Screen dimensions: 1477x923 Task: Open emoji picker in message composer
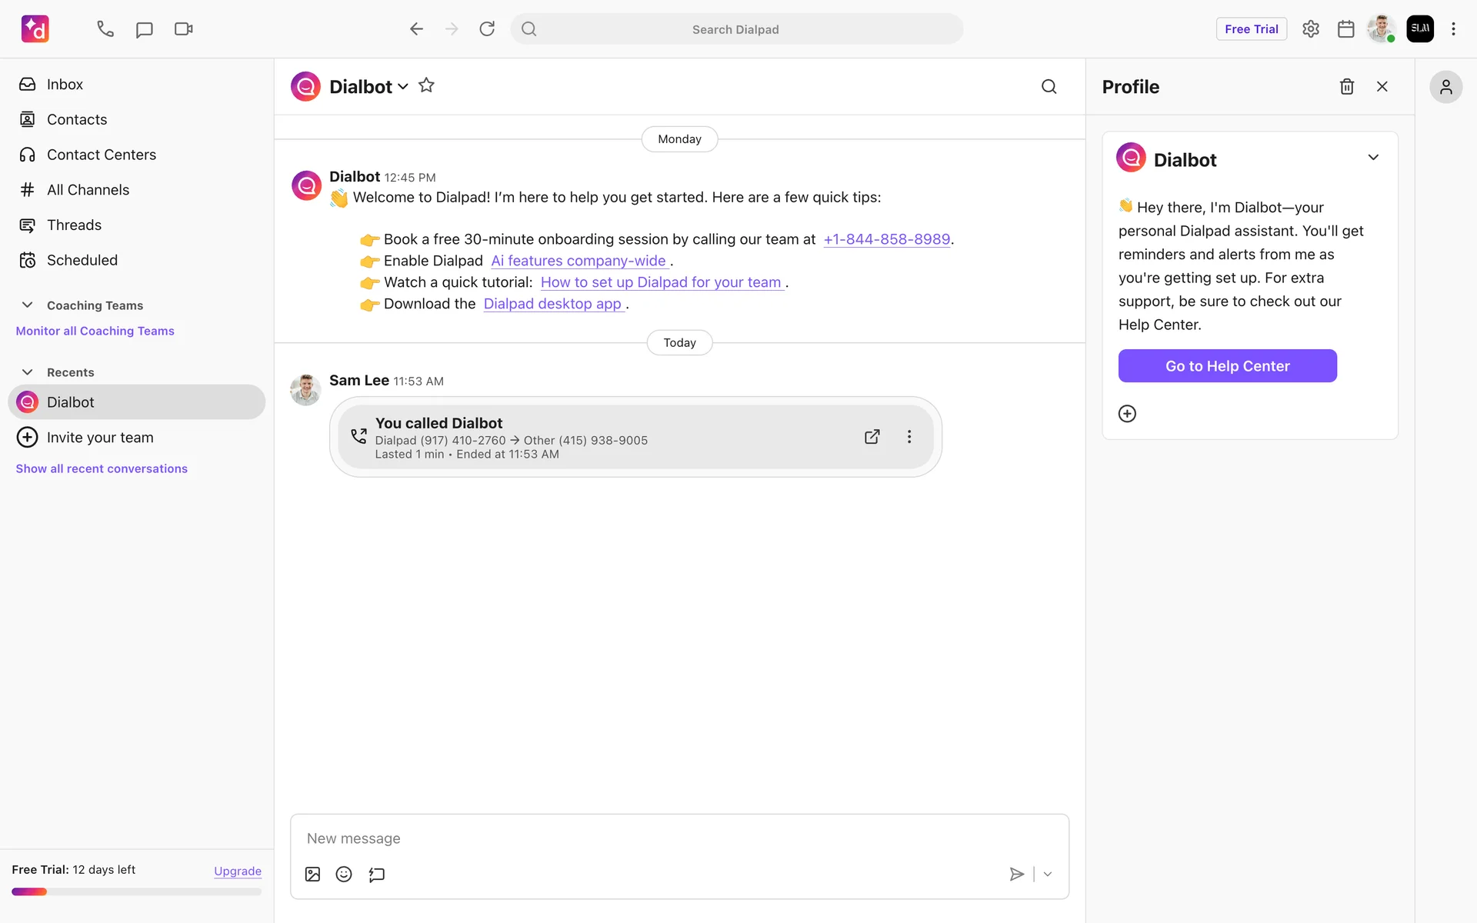pyautogui.click(x=344, y=874)
